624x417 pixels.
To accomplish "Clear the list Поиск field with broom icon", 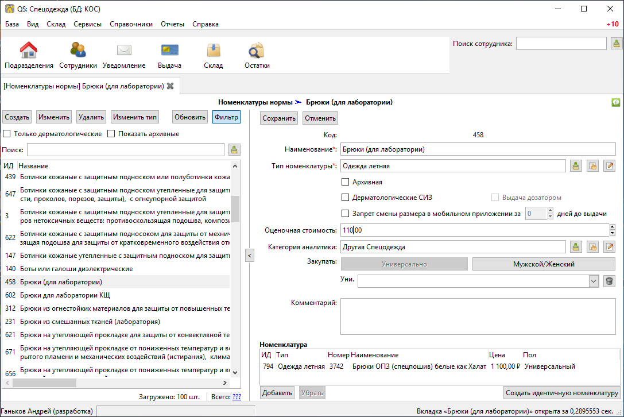I will (x=234, y=150).
